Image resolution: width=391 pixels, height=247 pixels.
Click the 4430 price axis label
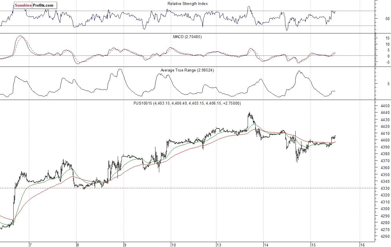pos(385,120)
